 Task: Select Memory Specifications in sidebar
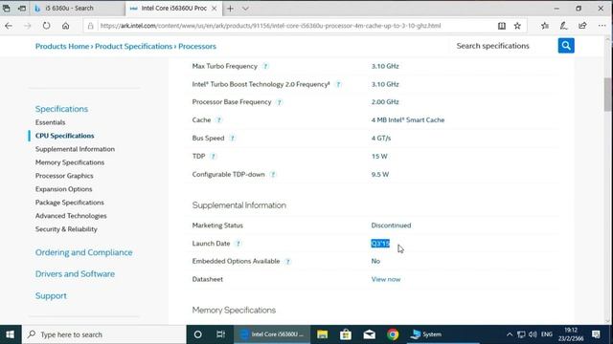pos(70,162)
